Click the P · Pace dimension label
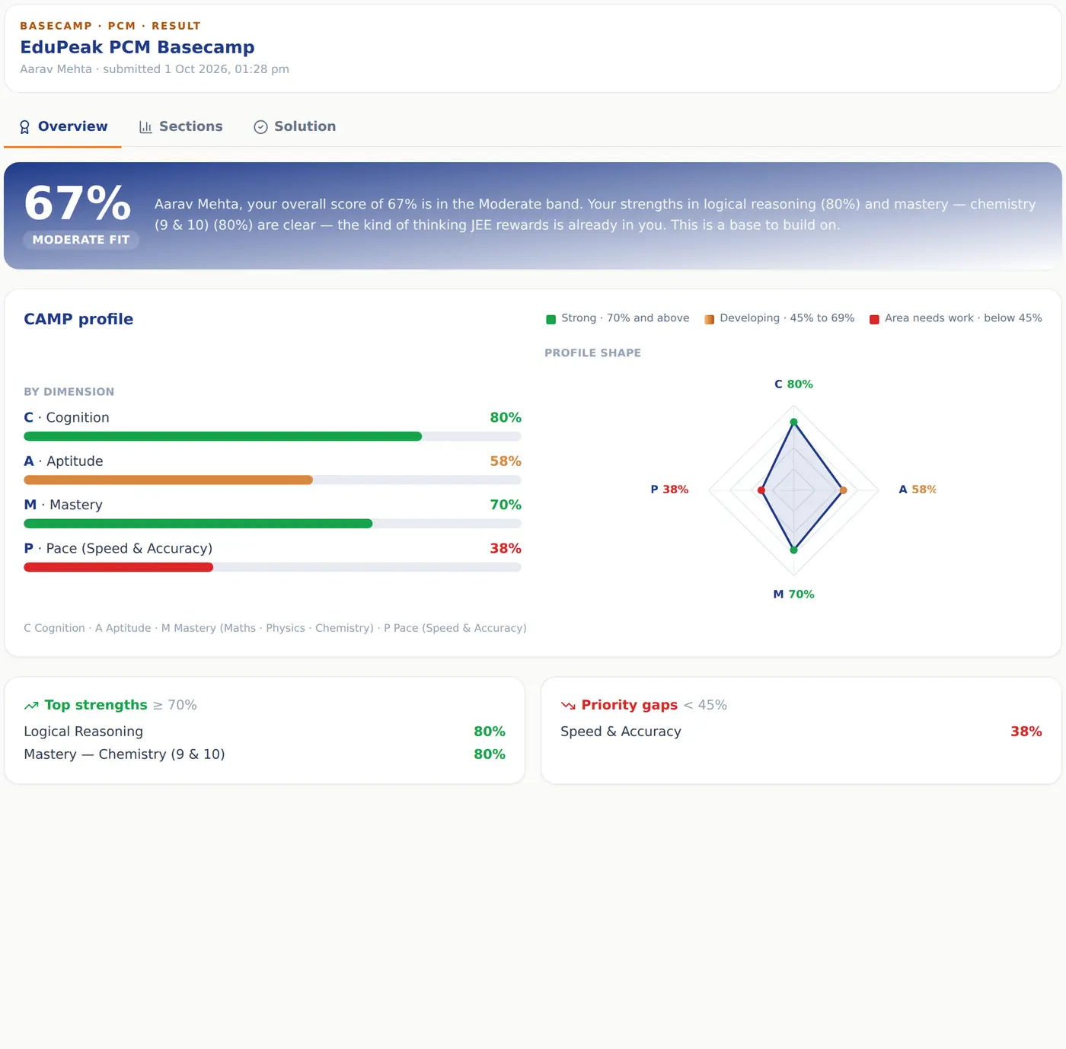This screenshot has width=1066, height=1049. tap(118, 548)
